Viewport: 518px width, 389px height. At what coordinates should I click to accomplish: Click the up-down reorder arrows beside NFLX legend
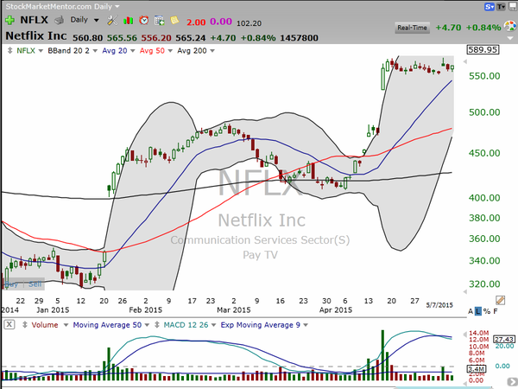9,51
